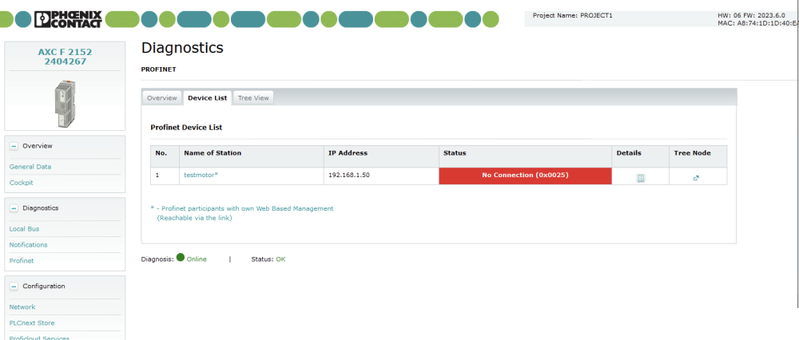Open the Tree Node link icon for testmotor
Viewport: 799px width, 340px height.
pos(696,178)
